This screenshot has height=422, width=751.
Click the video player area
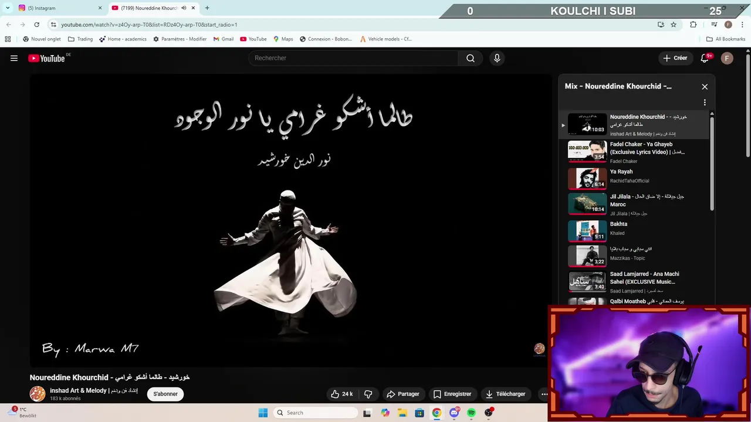pyautogui.click(x=291, y=220)
